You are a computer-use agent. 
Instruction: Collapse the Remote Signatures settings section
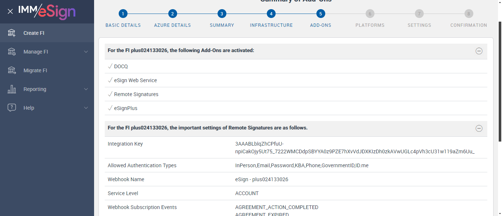479,128
